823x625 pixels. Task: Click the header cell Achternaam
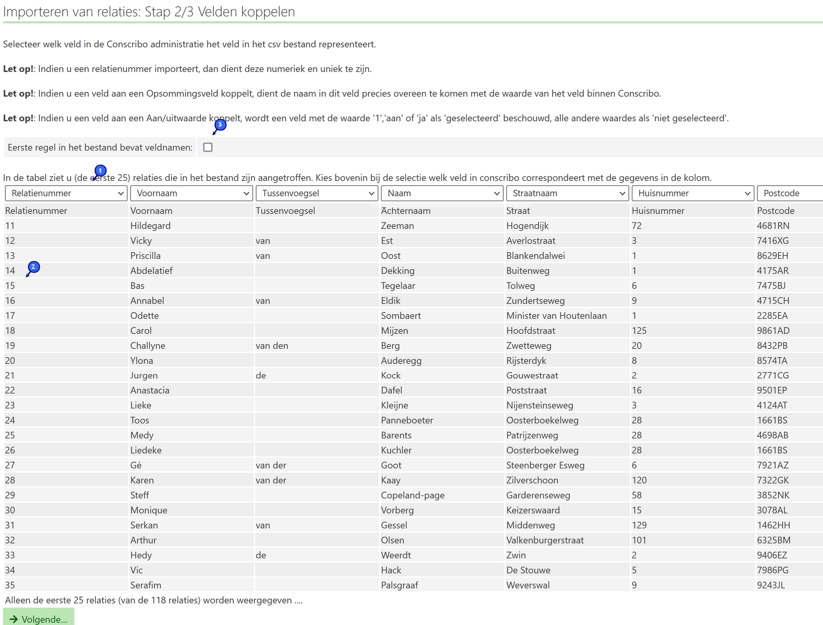(406, 211)
